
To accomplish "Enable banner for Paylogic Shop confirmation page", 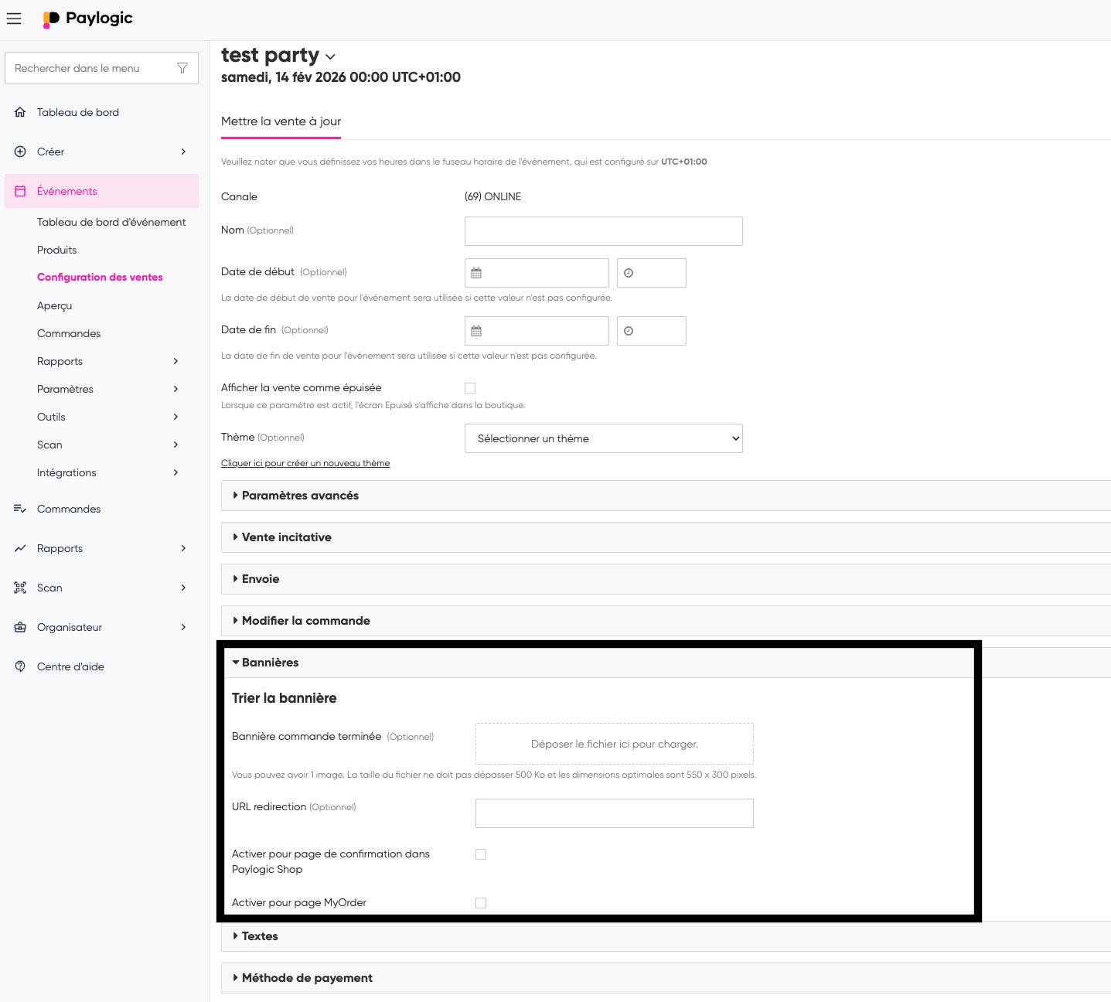I will coord(481,854).
